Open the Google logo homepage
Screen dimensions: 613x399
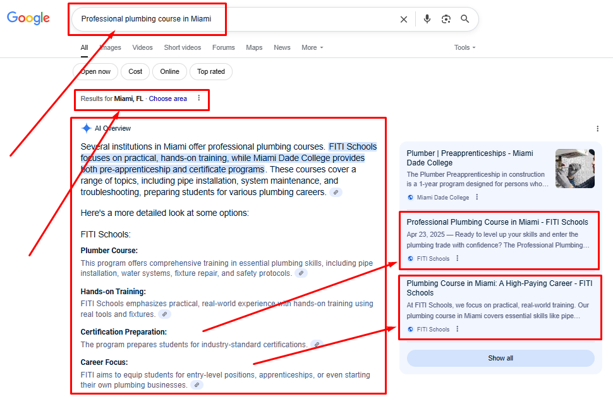click(x=28, y=18)
